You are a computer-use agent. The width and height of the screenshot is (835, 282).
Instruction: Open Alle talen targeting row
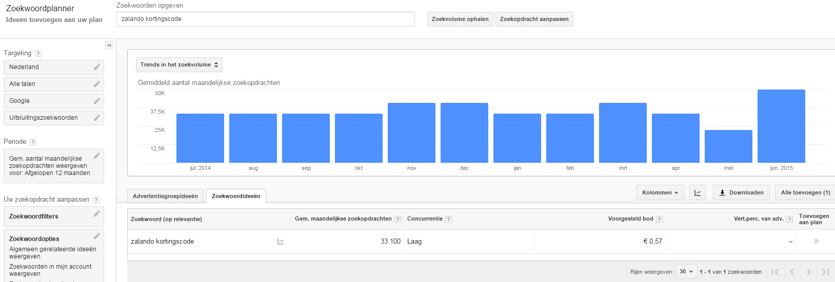pyautogui.click(x=54, y=84)
